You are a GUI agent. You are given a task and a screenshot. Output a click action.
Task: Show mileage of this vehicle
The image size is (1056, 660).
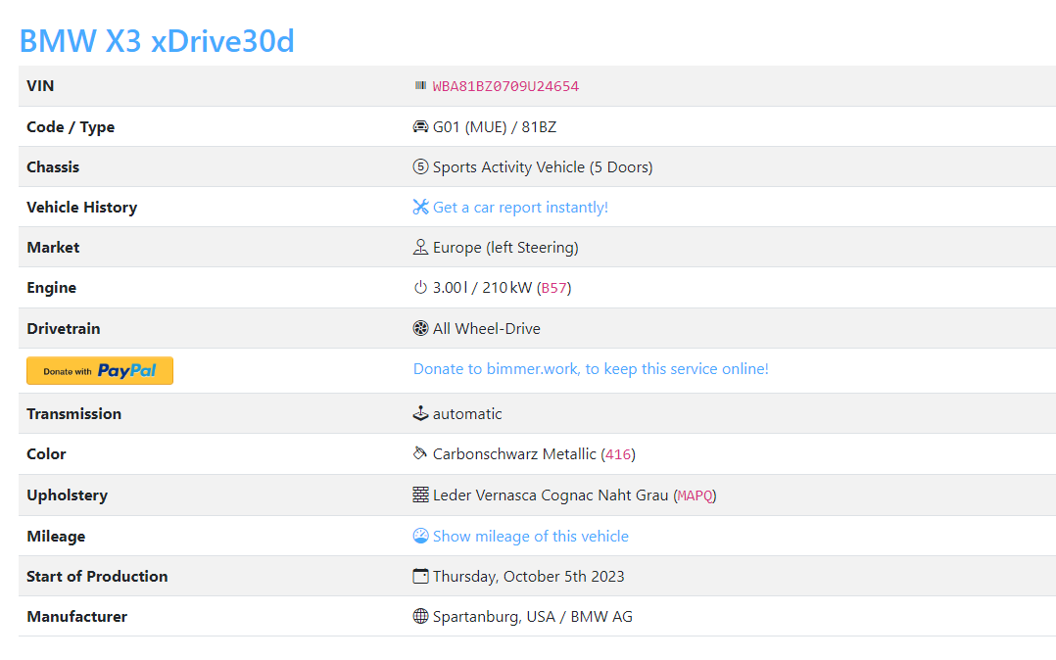[530, 537]
